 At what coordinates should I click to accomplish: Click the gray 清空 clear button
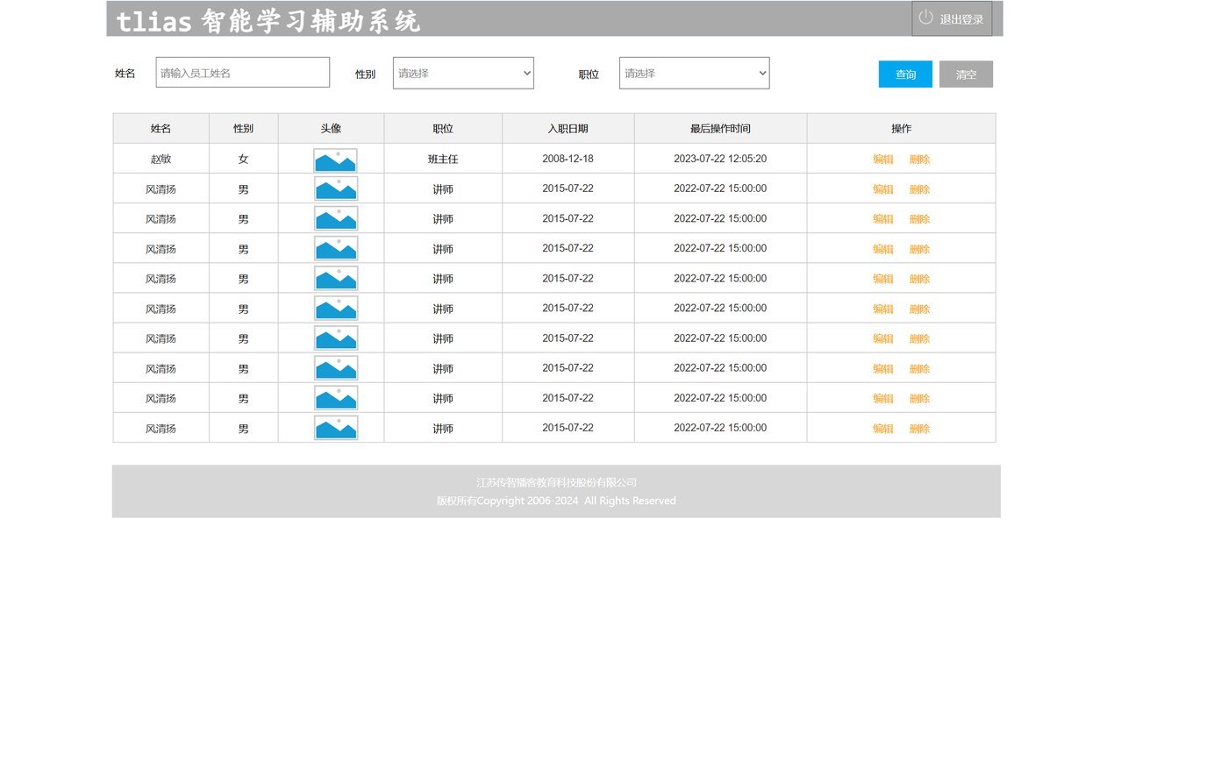966,75
